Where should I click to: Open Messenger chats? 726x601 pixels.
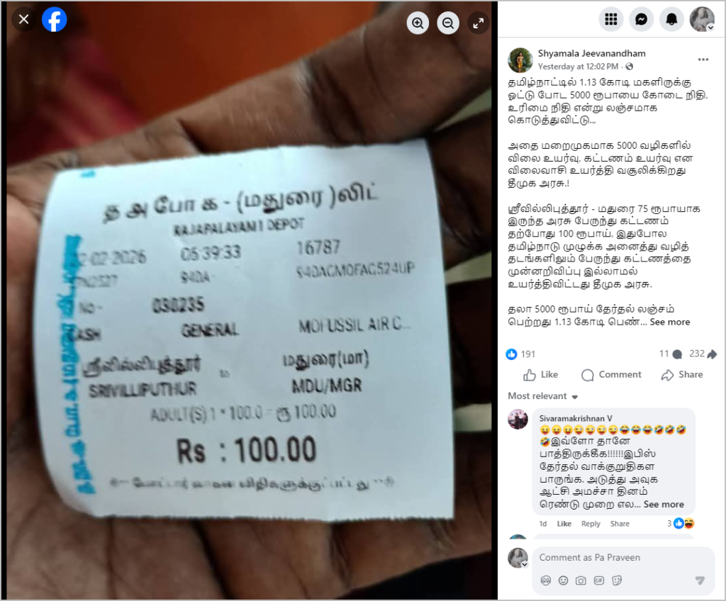[641, 19]
